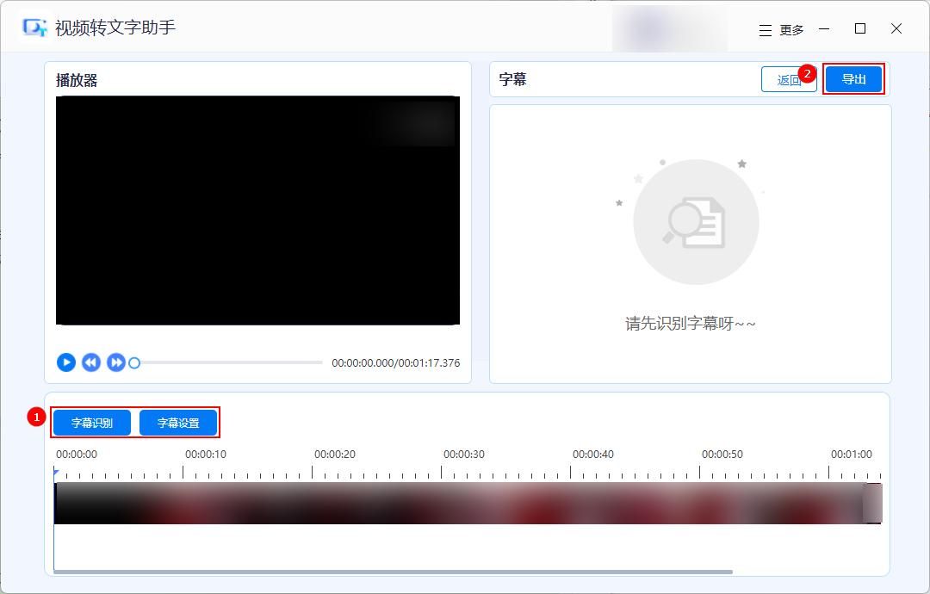The image size is (930, 594).
Task: Open the 更多 menu
Action: point(781,29)
